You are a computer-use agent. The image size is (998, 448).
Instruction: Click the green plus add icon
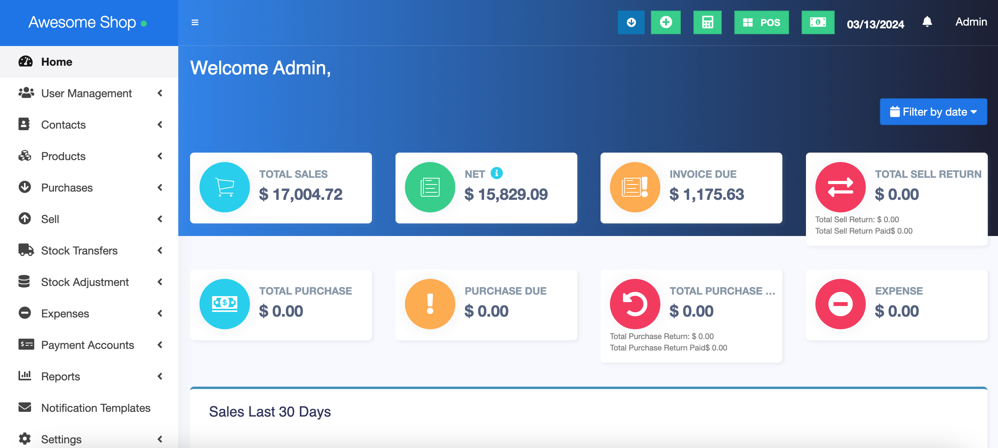click(x=665, y=22)
